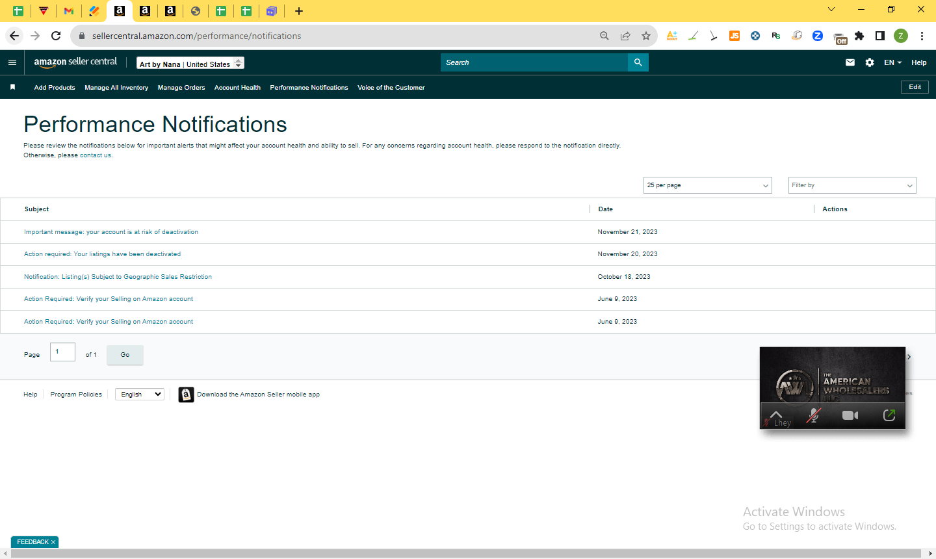Click Help in the top header
The width and height of the screenshot is (936, 559).
click(919, 62)
